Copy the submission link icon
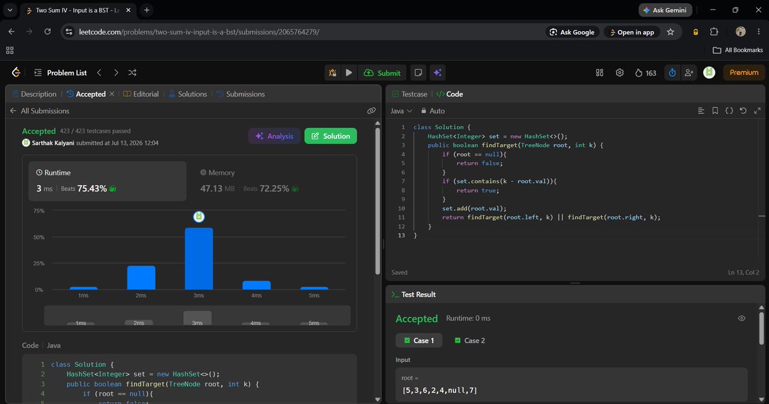 coord(371,111)
